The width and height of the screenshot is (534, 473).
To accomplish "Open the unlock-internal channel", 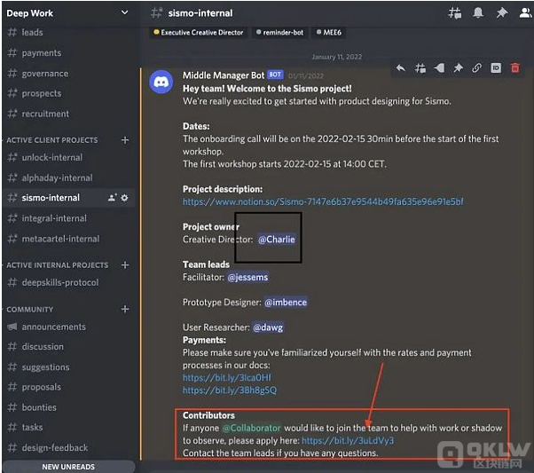I will click(x=68, y=157).
